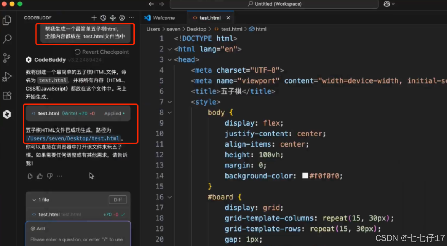
Task: Click the @ Add context button
Action: [38, 229]
